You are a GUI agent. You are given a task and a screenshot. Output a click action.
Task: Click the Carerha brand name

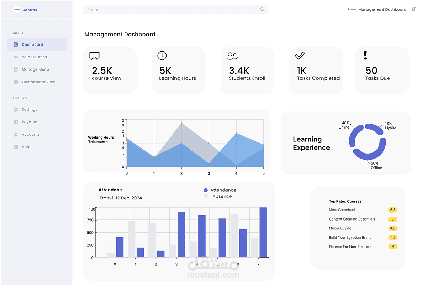click(x=30, y=10)
